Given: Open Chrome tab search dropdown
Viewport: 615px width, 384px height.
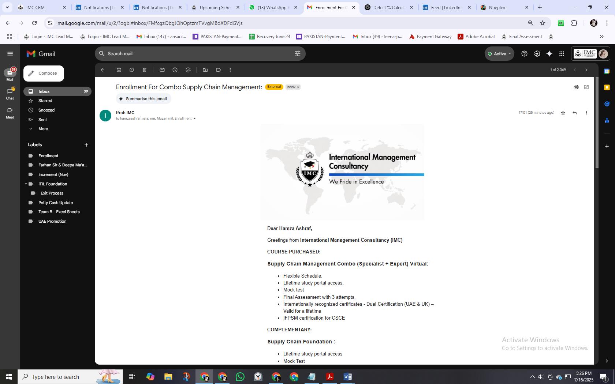Looking at the screenshot, I should coord(7,7).
